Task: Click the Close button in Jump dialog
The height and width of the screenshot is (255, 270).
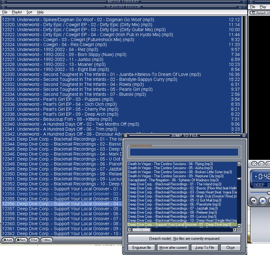Action: point(230,248)
